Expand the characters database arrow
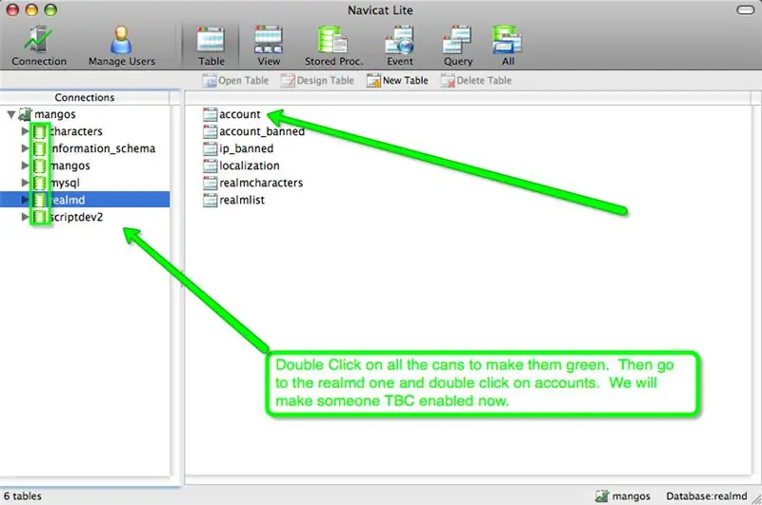The image size is (762, 505). click(x=25, y=131)
